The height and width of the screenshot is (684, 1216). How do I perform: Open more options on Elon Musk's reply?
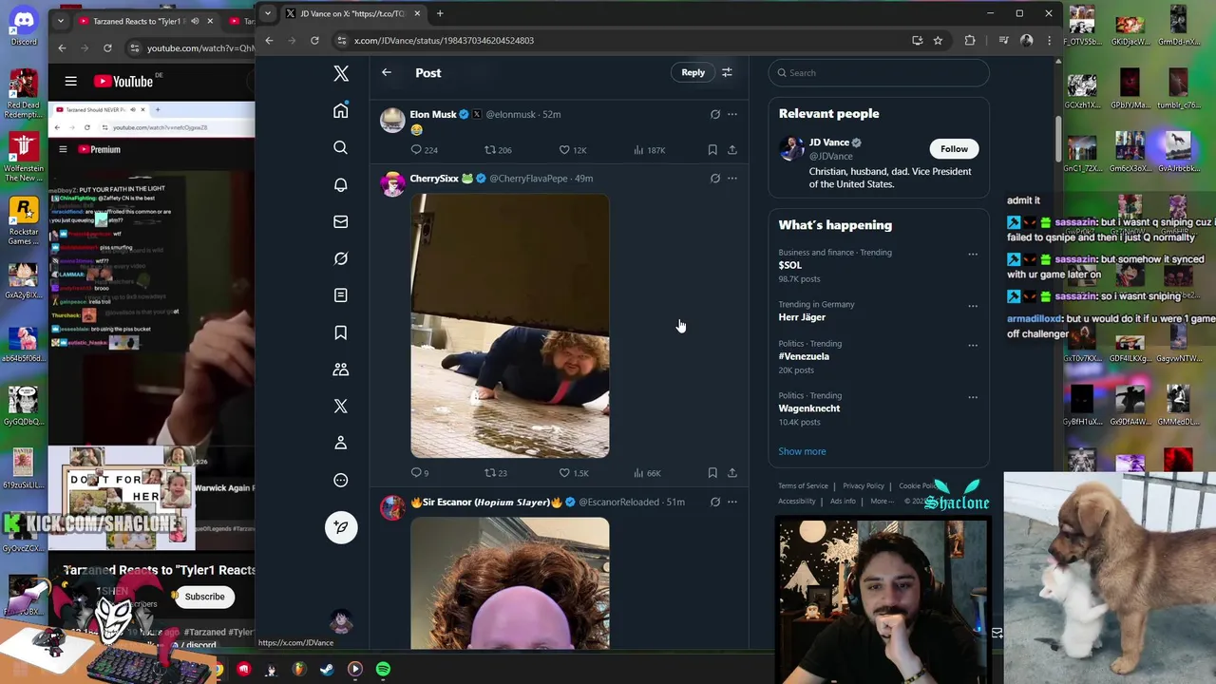tap(732, 114)
